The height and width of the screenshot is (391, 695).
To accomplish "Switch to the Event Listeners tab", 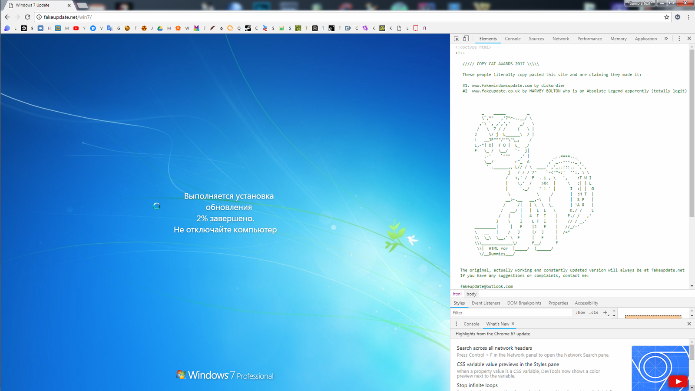I will click(486, 303).
